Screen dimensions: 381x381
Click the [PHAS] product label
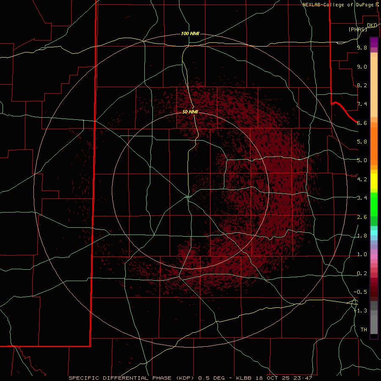pyautogui.click(x=358, y=29)
